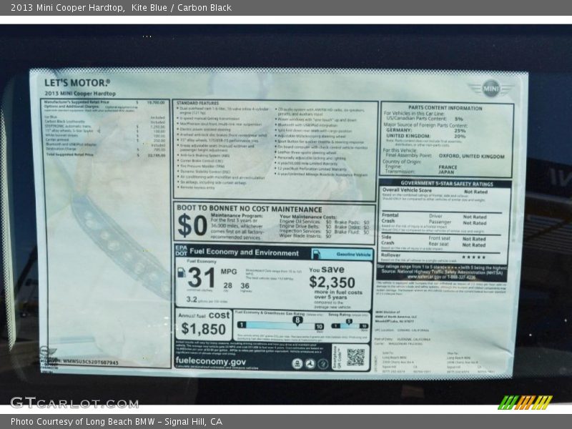572x429 pixels.
Task: Click the fueleconomy.gov link text
Action: coord(210,361)
